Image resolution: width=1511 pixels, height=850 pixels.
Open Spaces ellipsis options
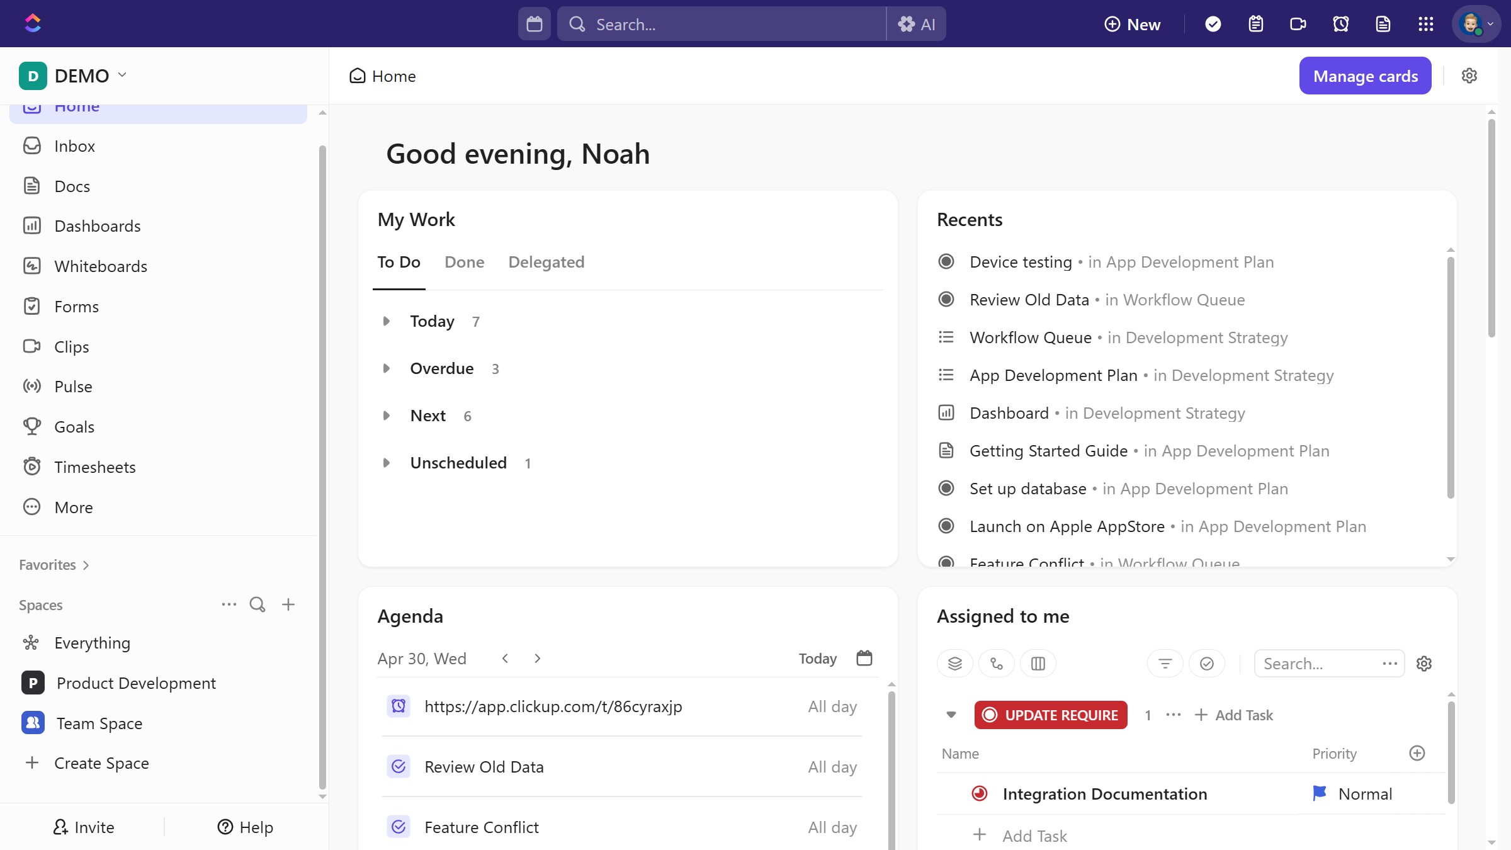229,604
